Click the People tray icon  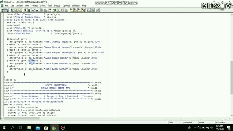[x=189, y=128]
